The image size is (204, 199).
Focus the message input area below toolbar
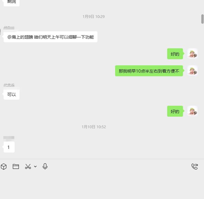click(102, 186)
